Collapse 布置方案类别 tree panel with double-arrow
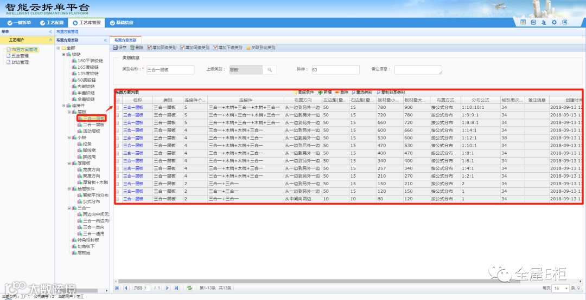Screen dimensions: 586x300 click(x=105, y=40)
